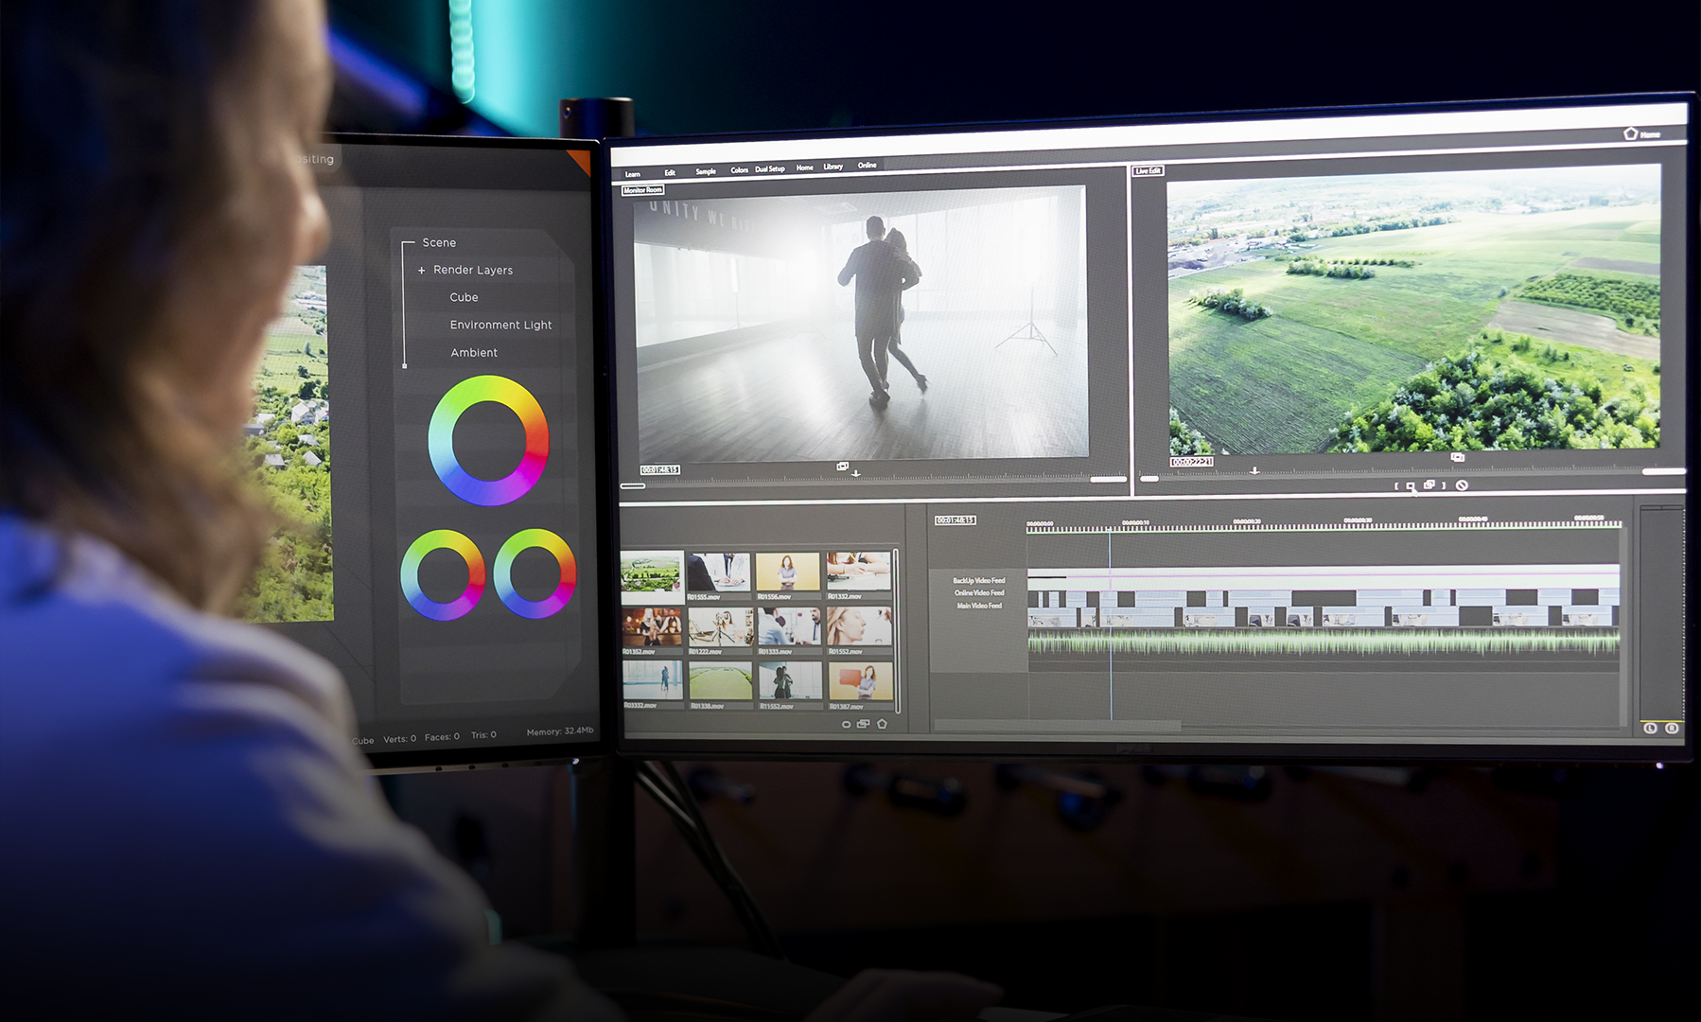
Task: Click the prohibit circle icon under Live Edit
Action: [x=1462, y=485]
